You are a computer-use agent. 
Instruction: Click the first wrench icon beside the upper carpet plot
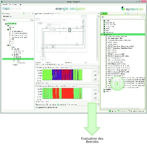click(95, 75)
